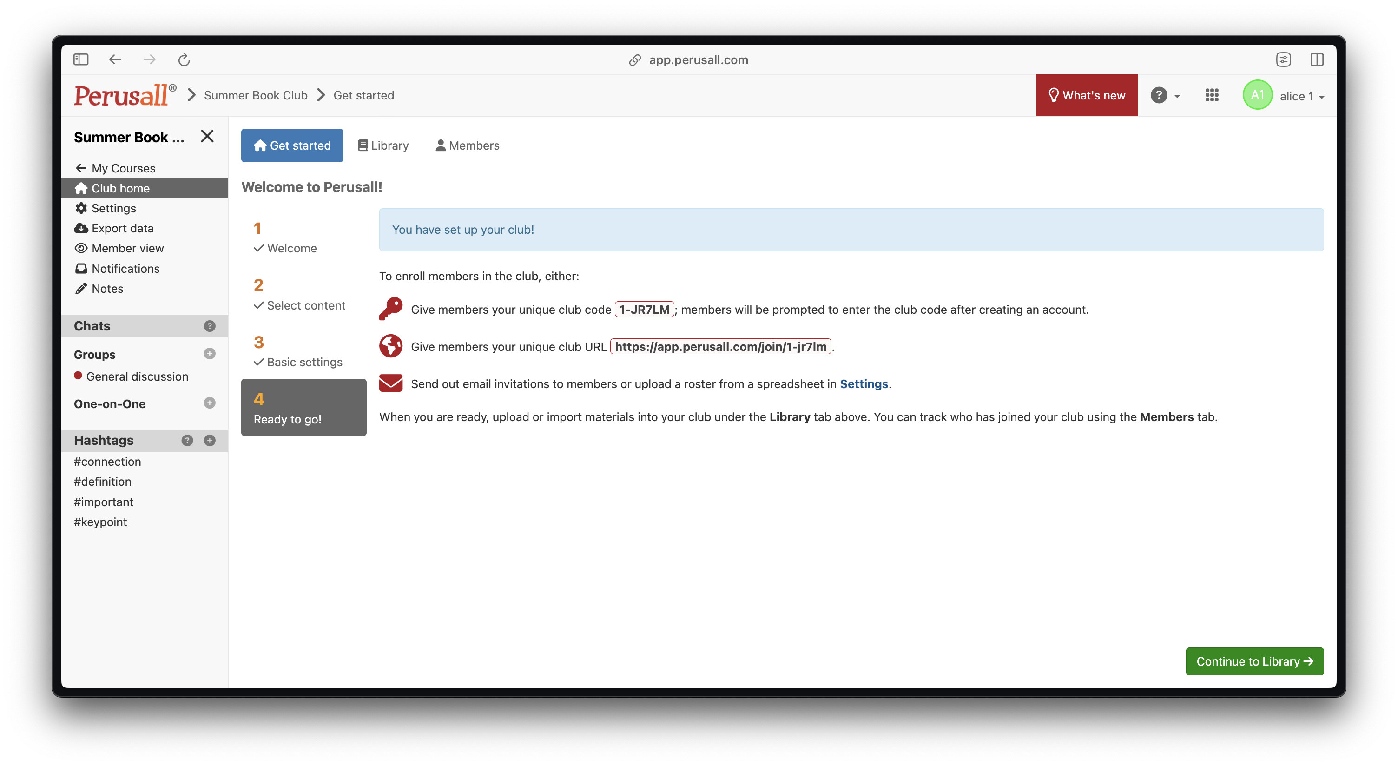1398x766 pixels.
Task: Go to step 3 Basic settings
Action: (303, 352)
